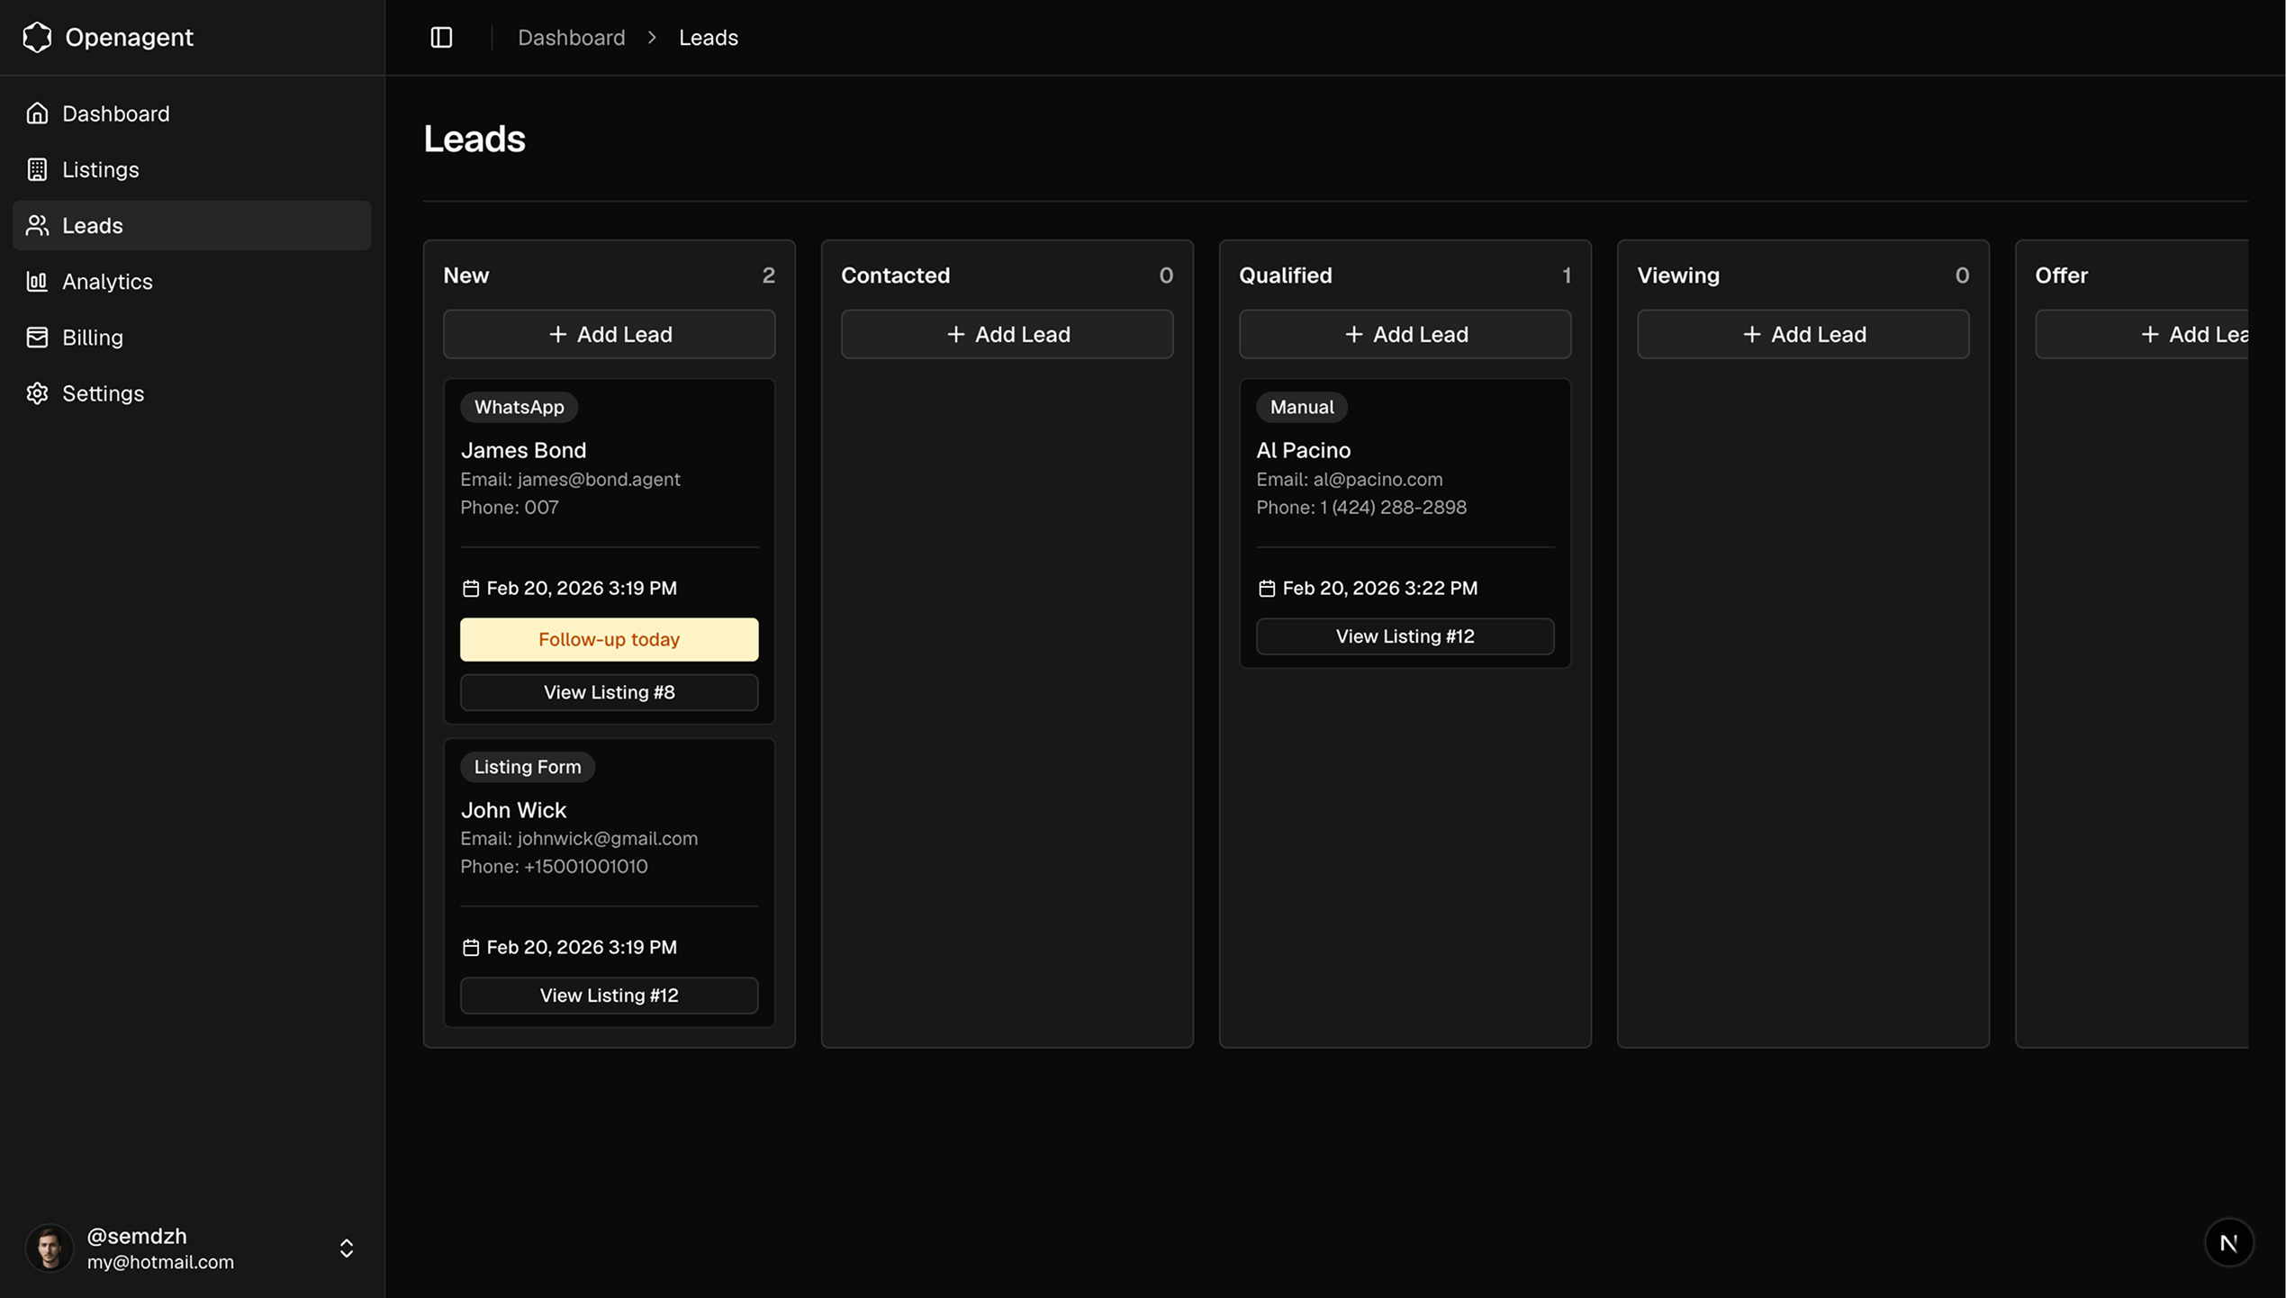Click the @semdzh profile avatar
2286x1298 pixels.
[50, 1248]
